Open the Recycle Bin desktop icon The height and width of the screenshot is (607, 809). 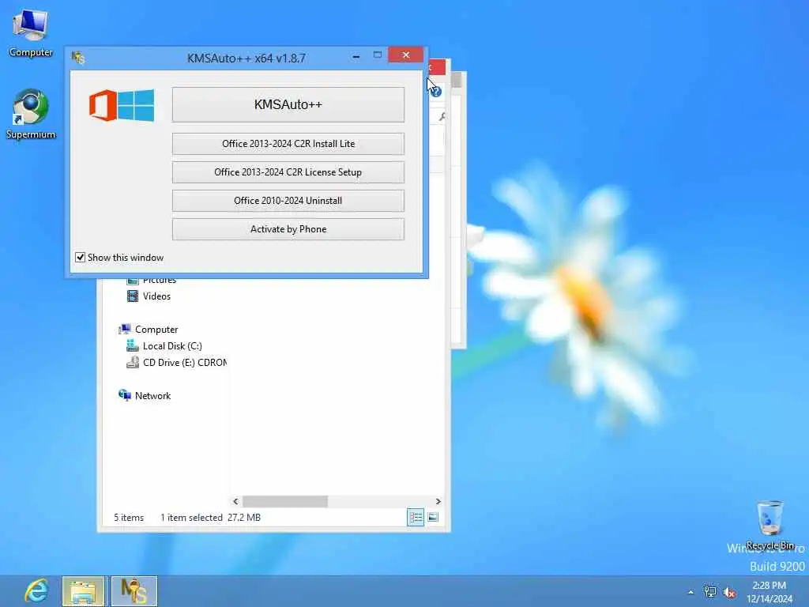(769, 525)
